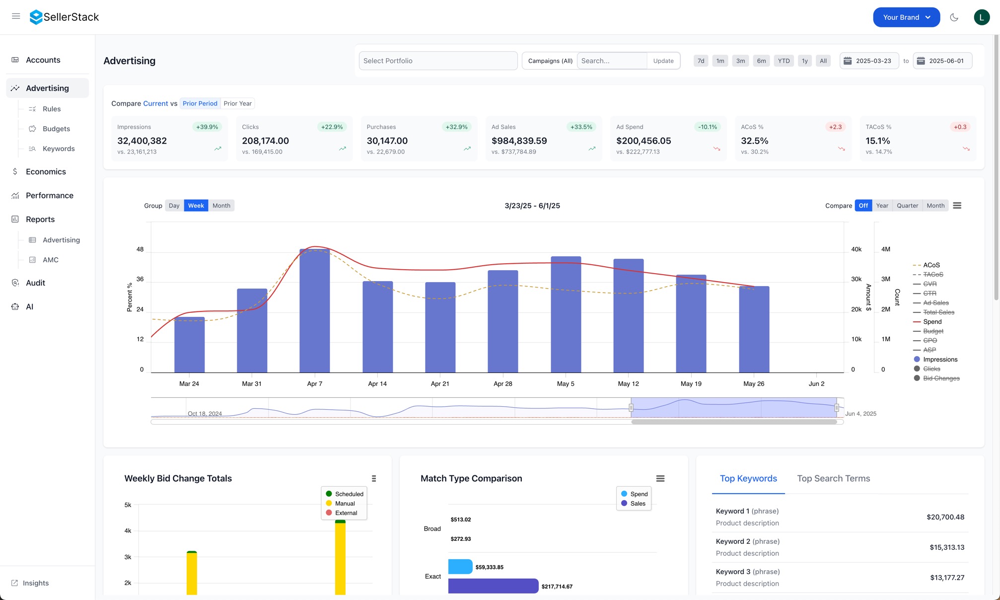Click the Update button

click(x=663, y=61)
